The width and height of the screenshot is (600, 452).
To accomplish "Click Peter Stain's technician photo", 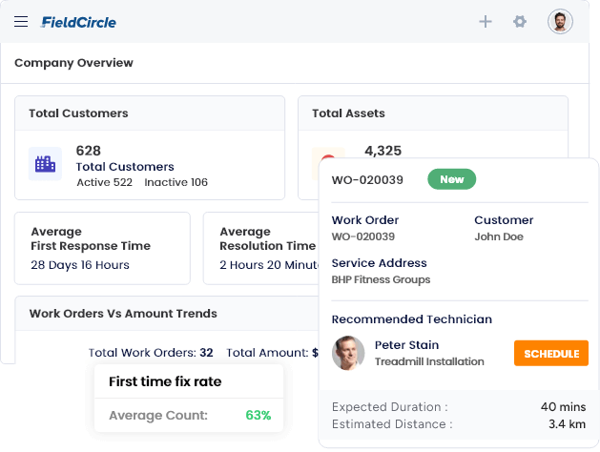I will click(x=348, y=353).
